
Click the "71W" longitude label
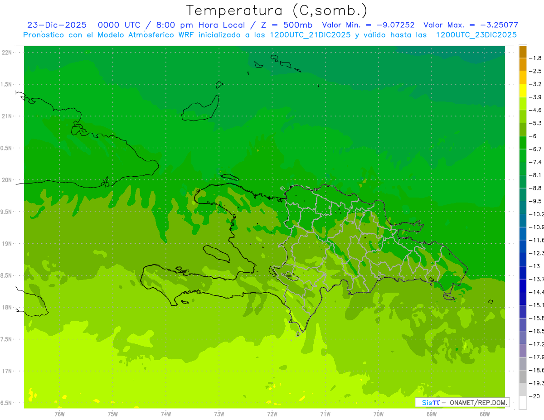coord(325,414)
